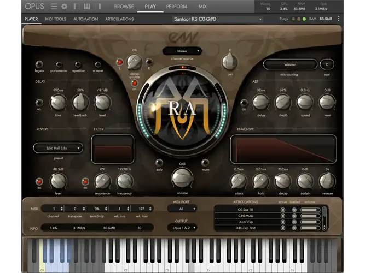Toggle the mute button
Screen dimensions: 365x273
205,163
